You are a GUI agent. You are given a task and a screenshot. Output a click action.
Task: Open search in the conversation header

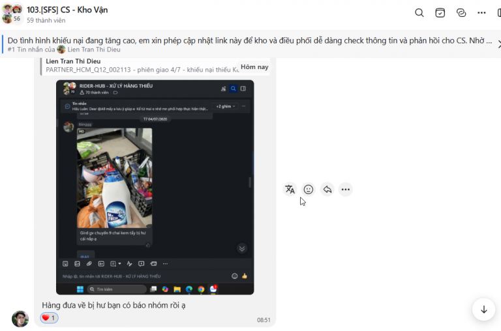click(x=419, y=13)
